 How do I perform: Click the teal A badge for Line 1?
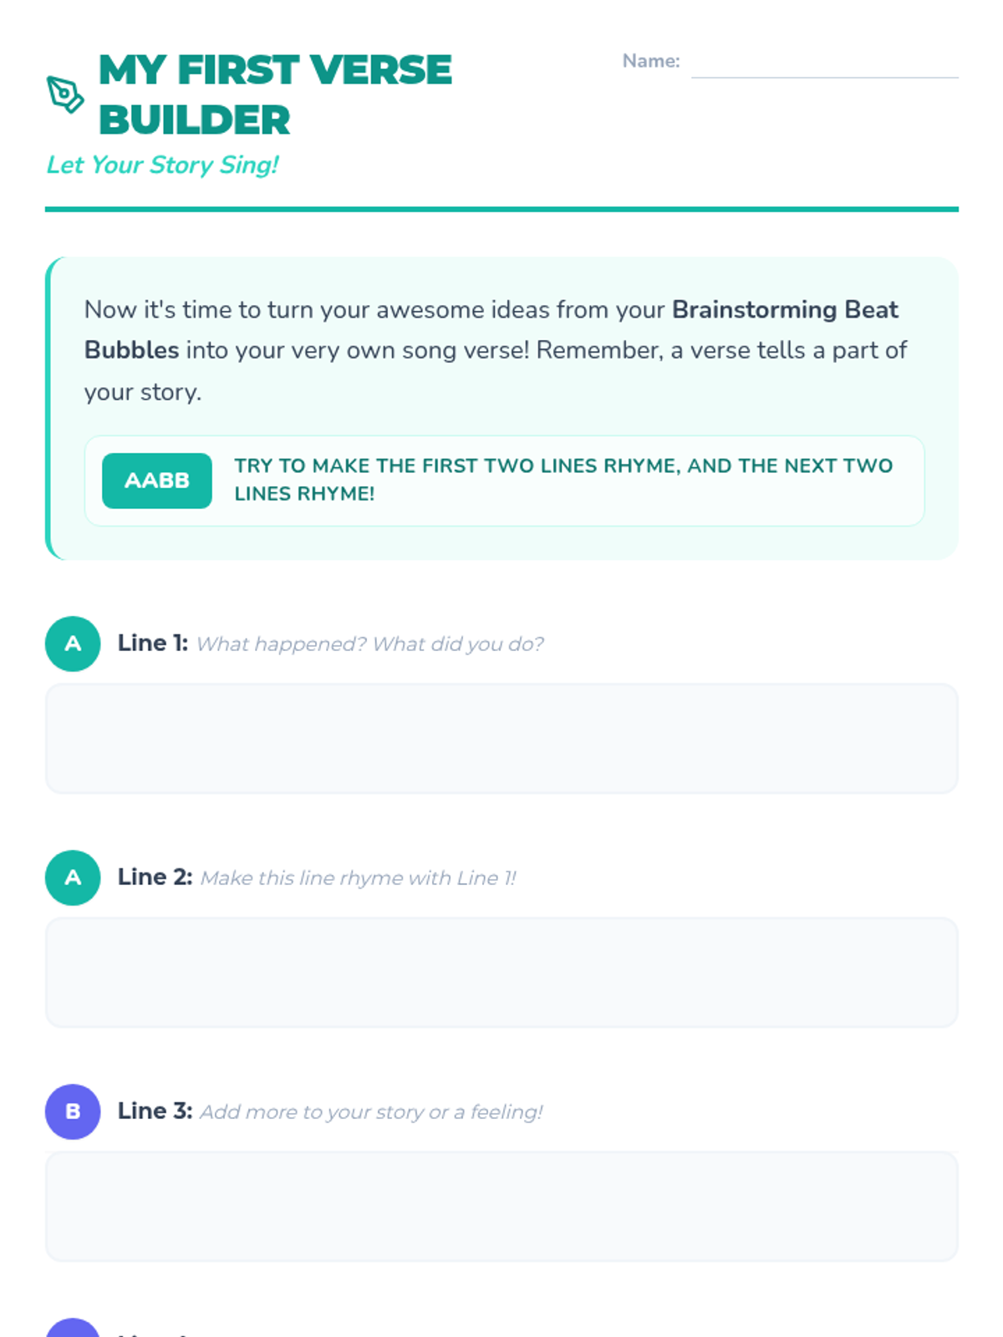[x=73, y=643]
